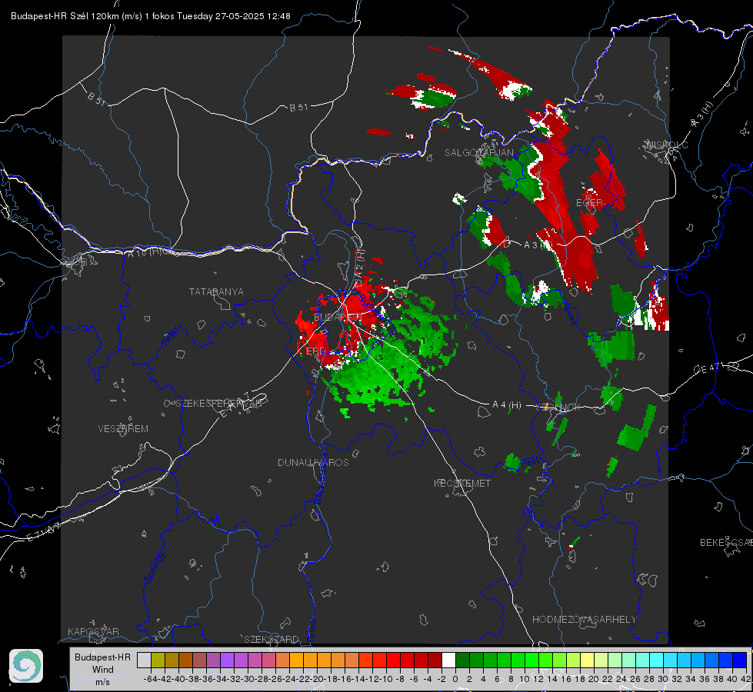753x692 pixels.
Task: Click the SZÉKESFEHÉRVÁR city label
Action: pos(218,404)
